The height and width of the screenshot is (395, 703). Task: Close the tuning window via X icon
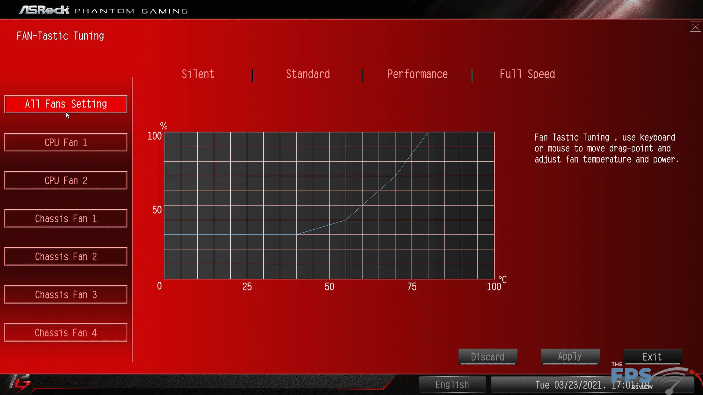[695, 27]
